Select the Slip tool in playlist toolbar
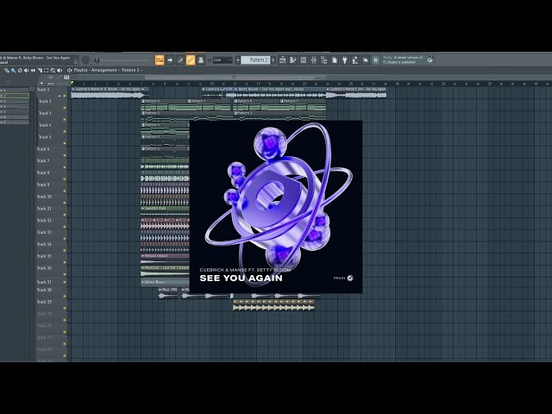Screen dimensions: 552x414 (x=33, y=71)
